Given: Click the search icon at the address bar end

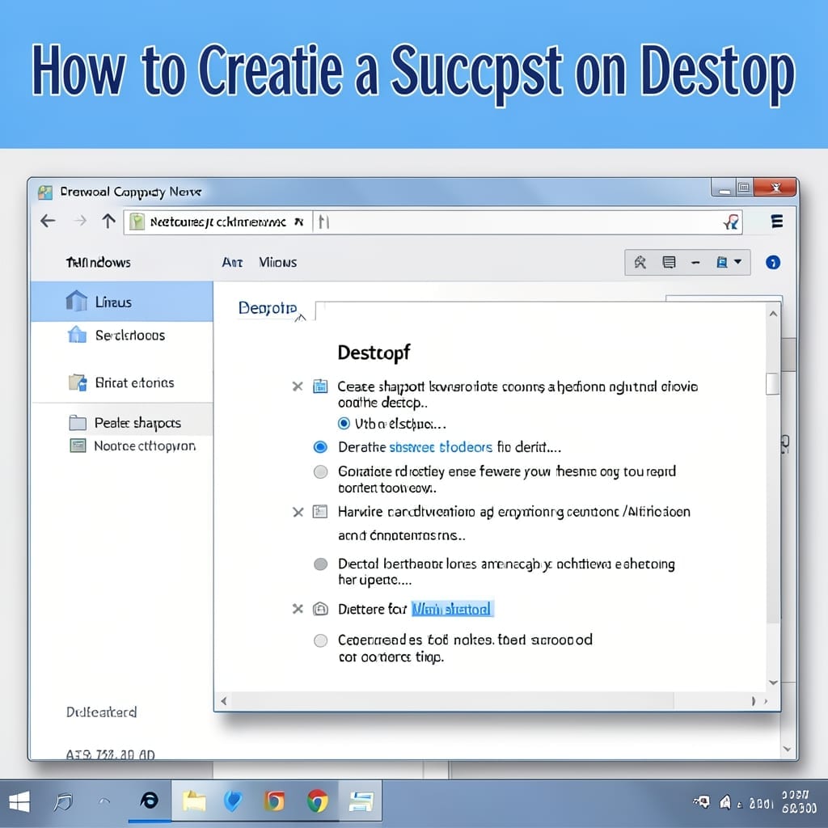Looking at the screenshot, I should click(731, 222).
